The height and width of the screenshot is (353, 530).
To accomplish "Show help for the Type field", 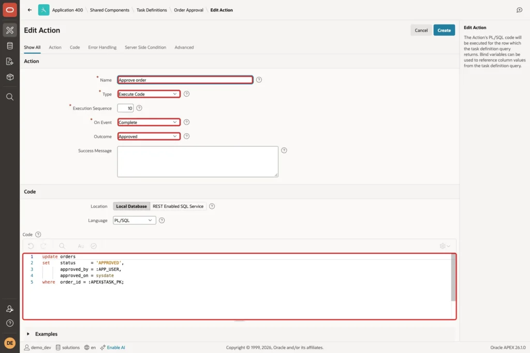I will (186, 94).
